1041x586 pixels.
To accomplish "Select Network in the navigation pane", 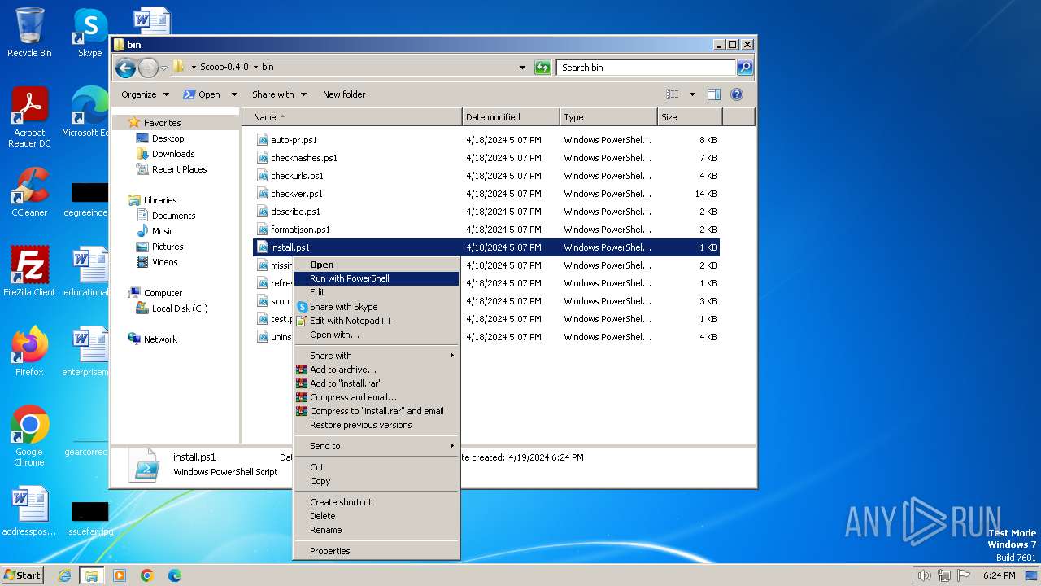I will [160, 339].
